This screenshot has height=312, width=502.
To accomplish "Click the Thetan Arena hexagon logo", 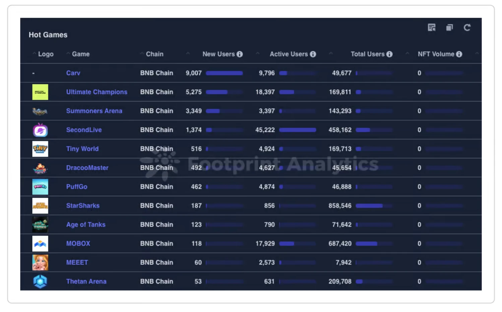I will tap(40, 282).
